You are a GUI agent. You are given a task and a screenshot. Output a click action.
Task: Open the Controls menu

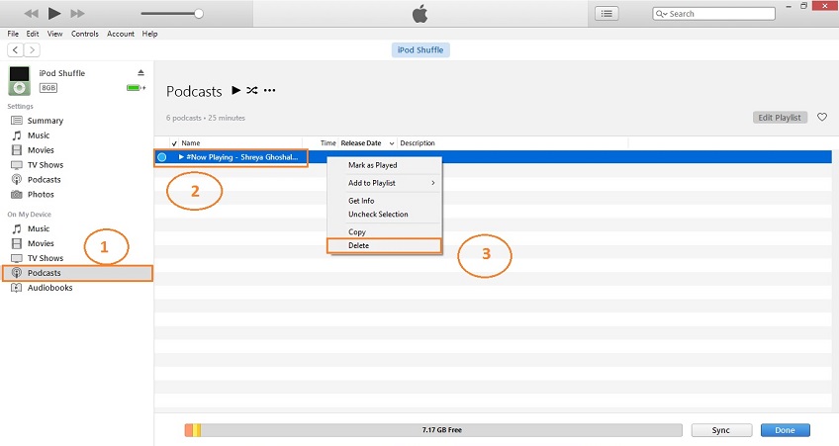click(x=85, y=34)
